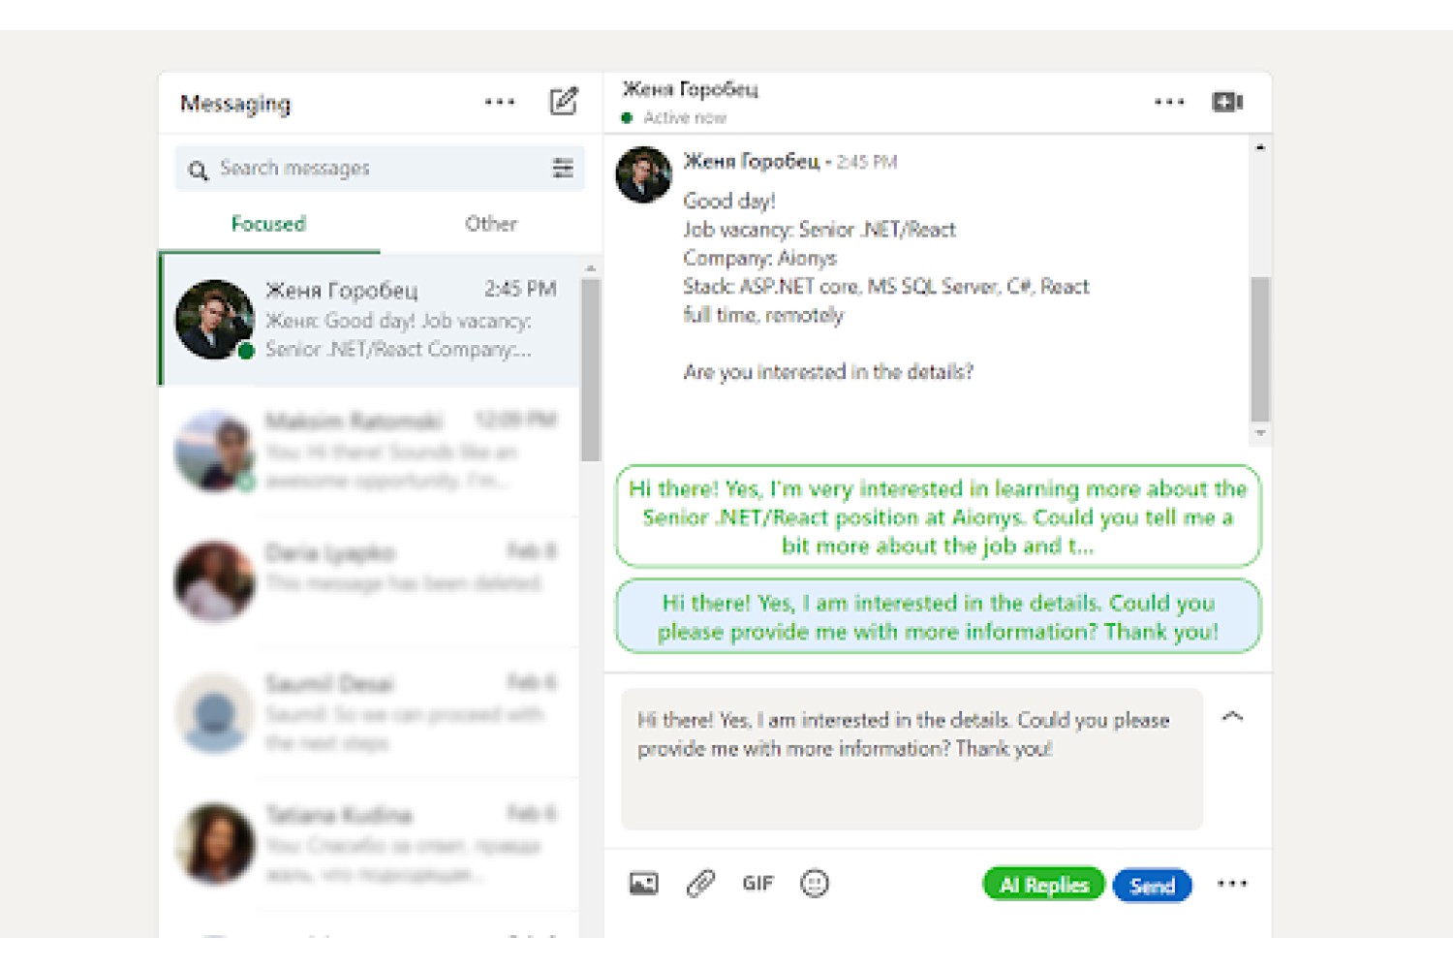This screenshot has height=969, width=1453.
Task: Open the compose new message icon
Action: 564,102
